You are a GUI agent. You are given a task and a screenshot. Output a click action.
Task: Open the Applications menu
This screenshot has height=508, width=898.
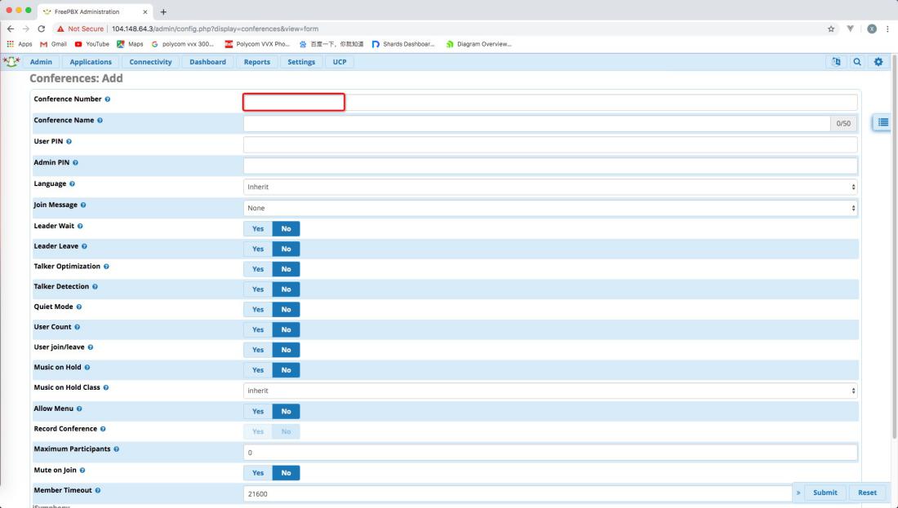click(x=91, y=62)
